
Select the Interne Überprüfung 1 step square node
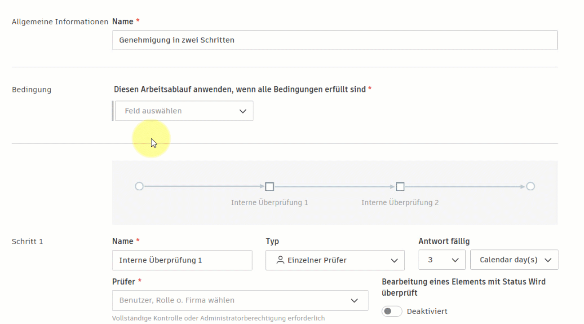tap(269, 186)
